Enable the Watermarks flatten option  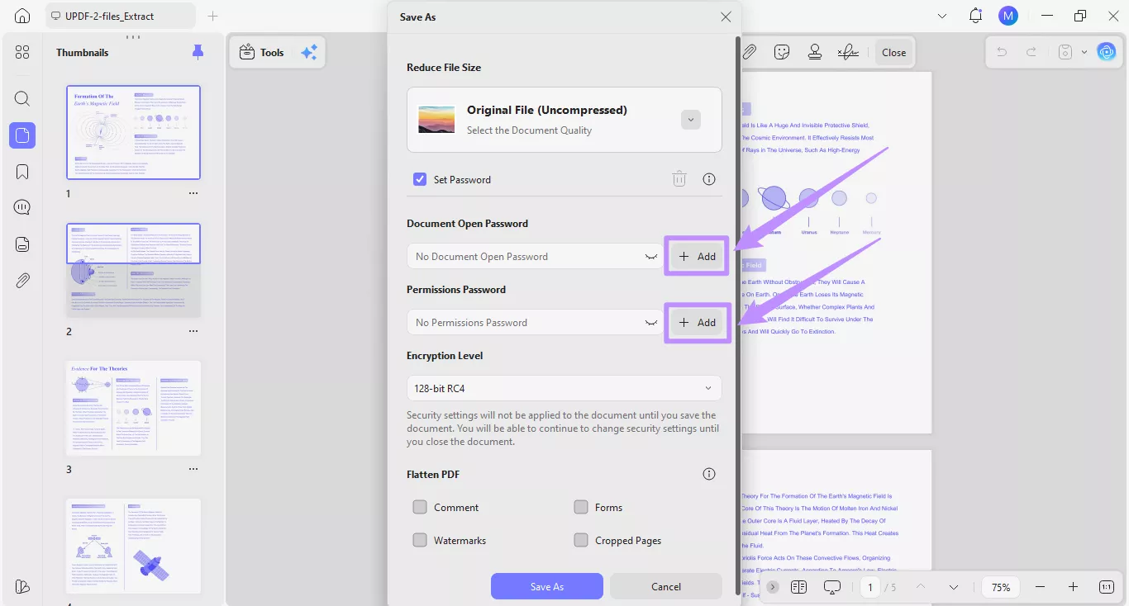[420, 540]
